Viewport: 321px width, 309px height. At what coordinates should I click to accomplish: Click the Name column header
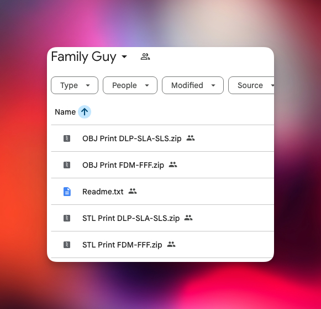tap(65, 112)
